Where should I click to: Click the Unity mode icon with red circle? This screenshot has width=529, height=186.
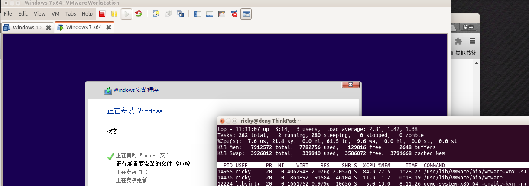[234, 14]
